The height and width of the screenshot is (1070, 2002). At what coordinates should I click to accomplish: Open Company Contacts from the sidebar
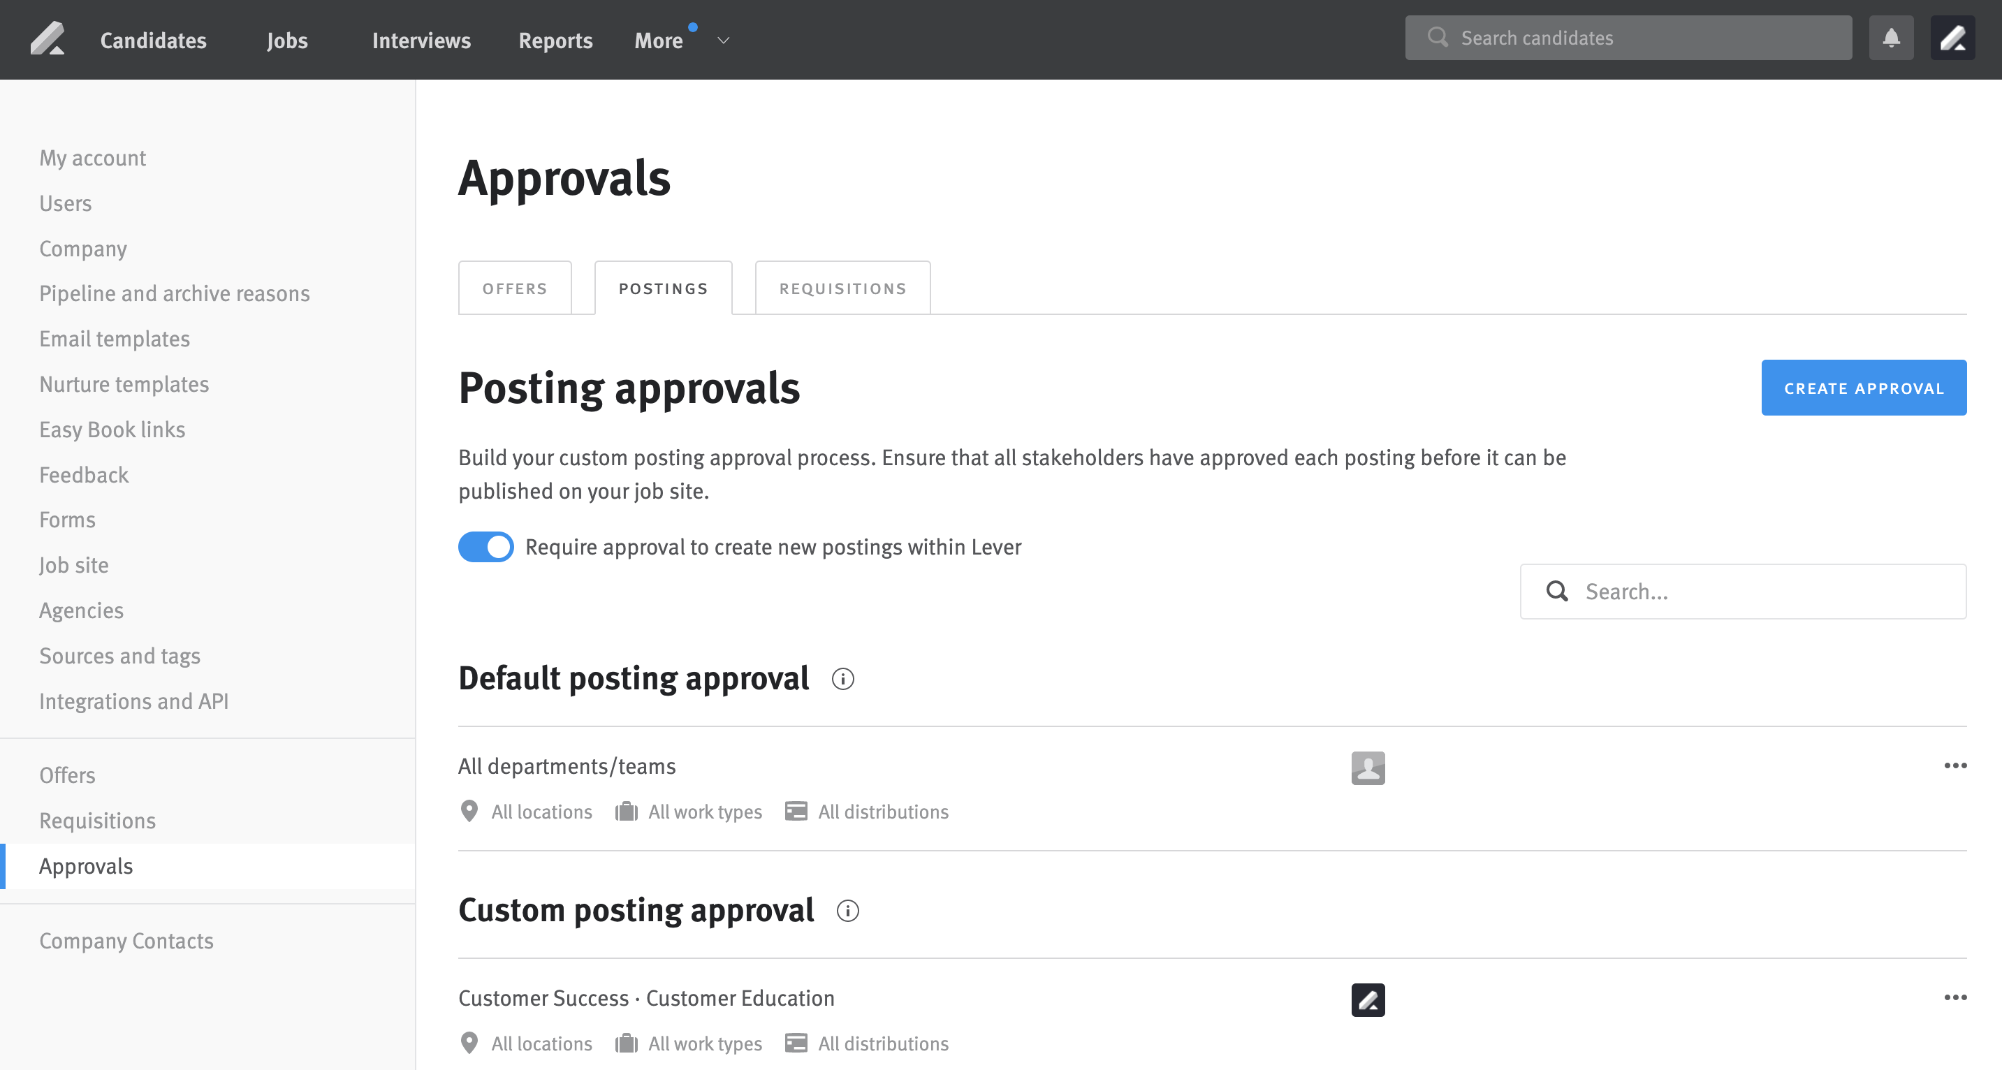126,940
